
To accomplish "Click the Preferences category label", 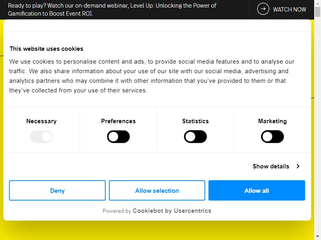I will (x=118, y=121).
